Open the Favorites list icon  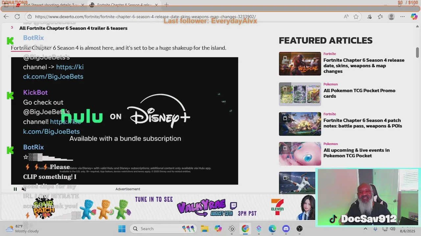coord(380,17)
